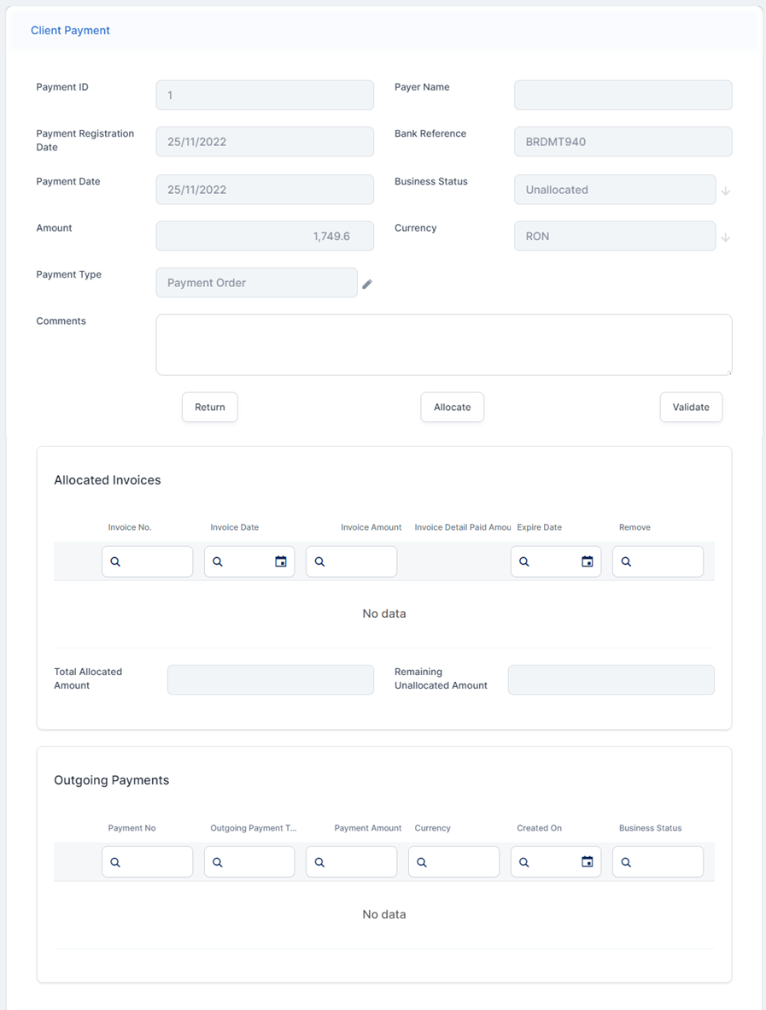The height and width of the screenshot is (1010, 766).
Task: Expand the Currency dropdown arrow
Action: [x=725, y=238]
